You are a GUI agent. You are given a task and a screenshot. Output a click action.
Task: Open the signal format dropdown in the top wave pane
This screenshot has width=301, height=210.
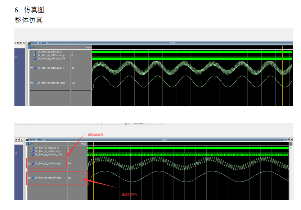pos(34,47)
